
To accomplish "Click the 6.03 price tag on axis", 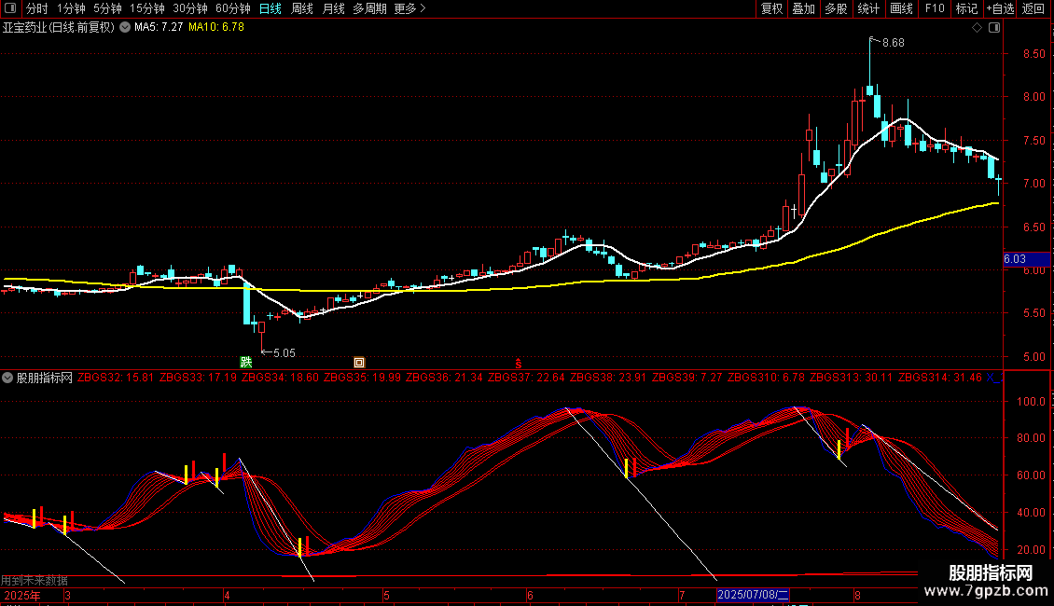I will pyautogui.click(x=1026, y=259).
